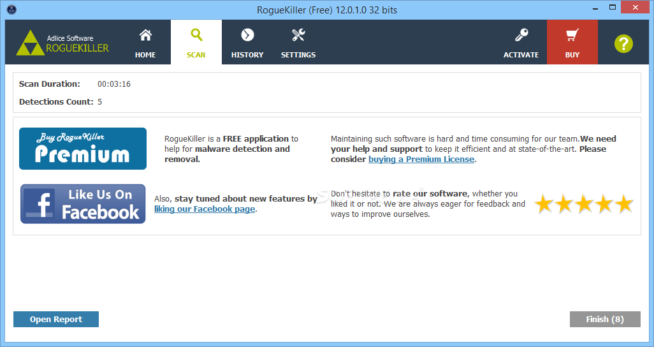Screen dimensions: 654x347
Task: Click the scan duration value 00:03:16
Action: [114, 84]
